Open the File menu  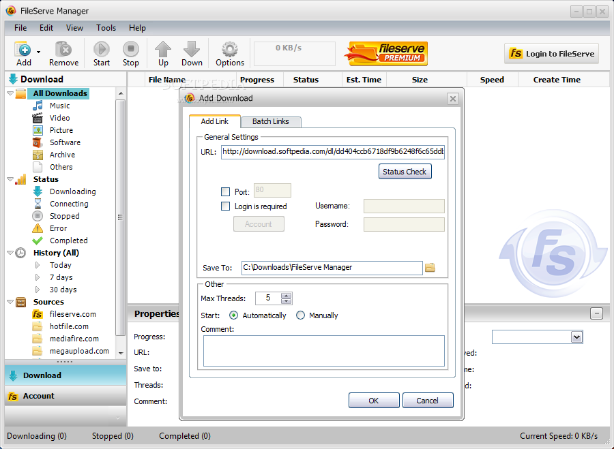pos(20,28)
